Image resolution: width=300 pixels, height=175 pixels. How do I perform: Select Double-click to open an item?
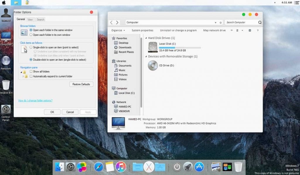(x=58, y=60)
